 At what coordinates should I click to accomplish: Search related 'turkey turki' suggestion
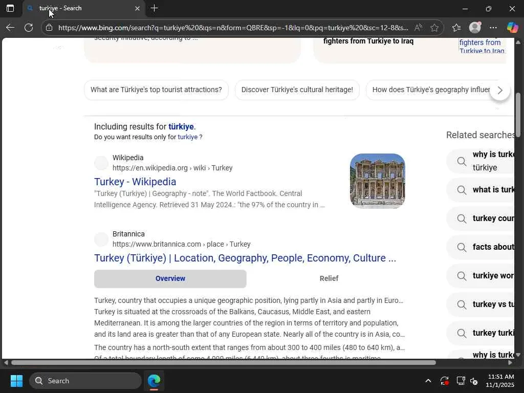pos(481,333)
